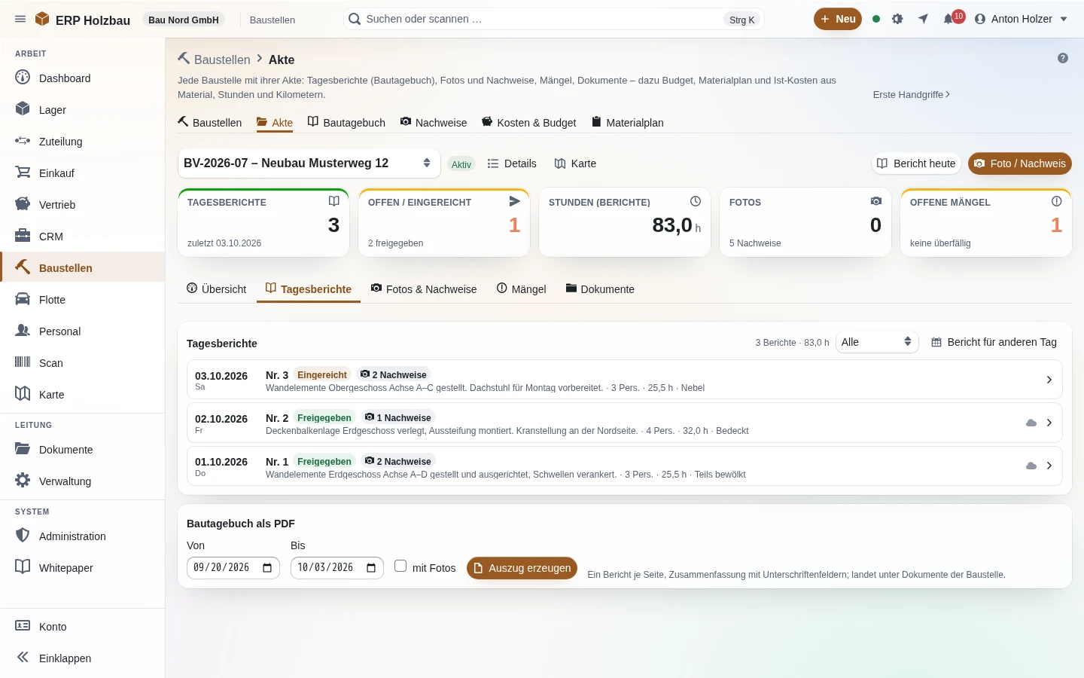Select the Mängel tab

pyautogui.click(x=522, y=289)
